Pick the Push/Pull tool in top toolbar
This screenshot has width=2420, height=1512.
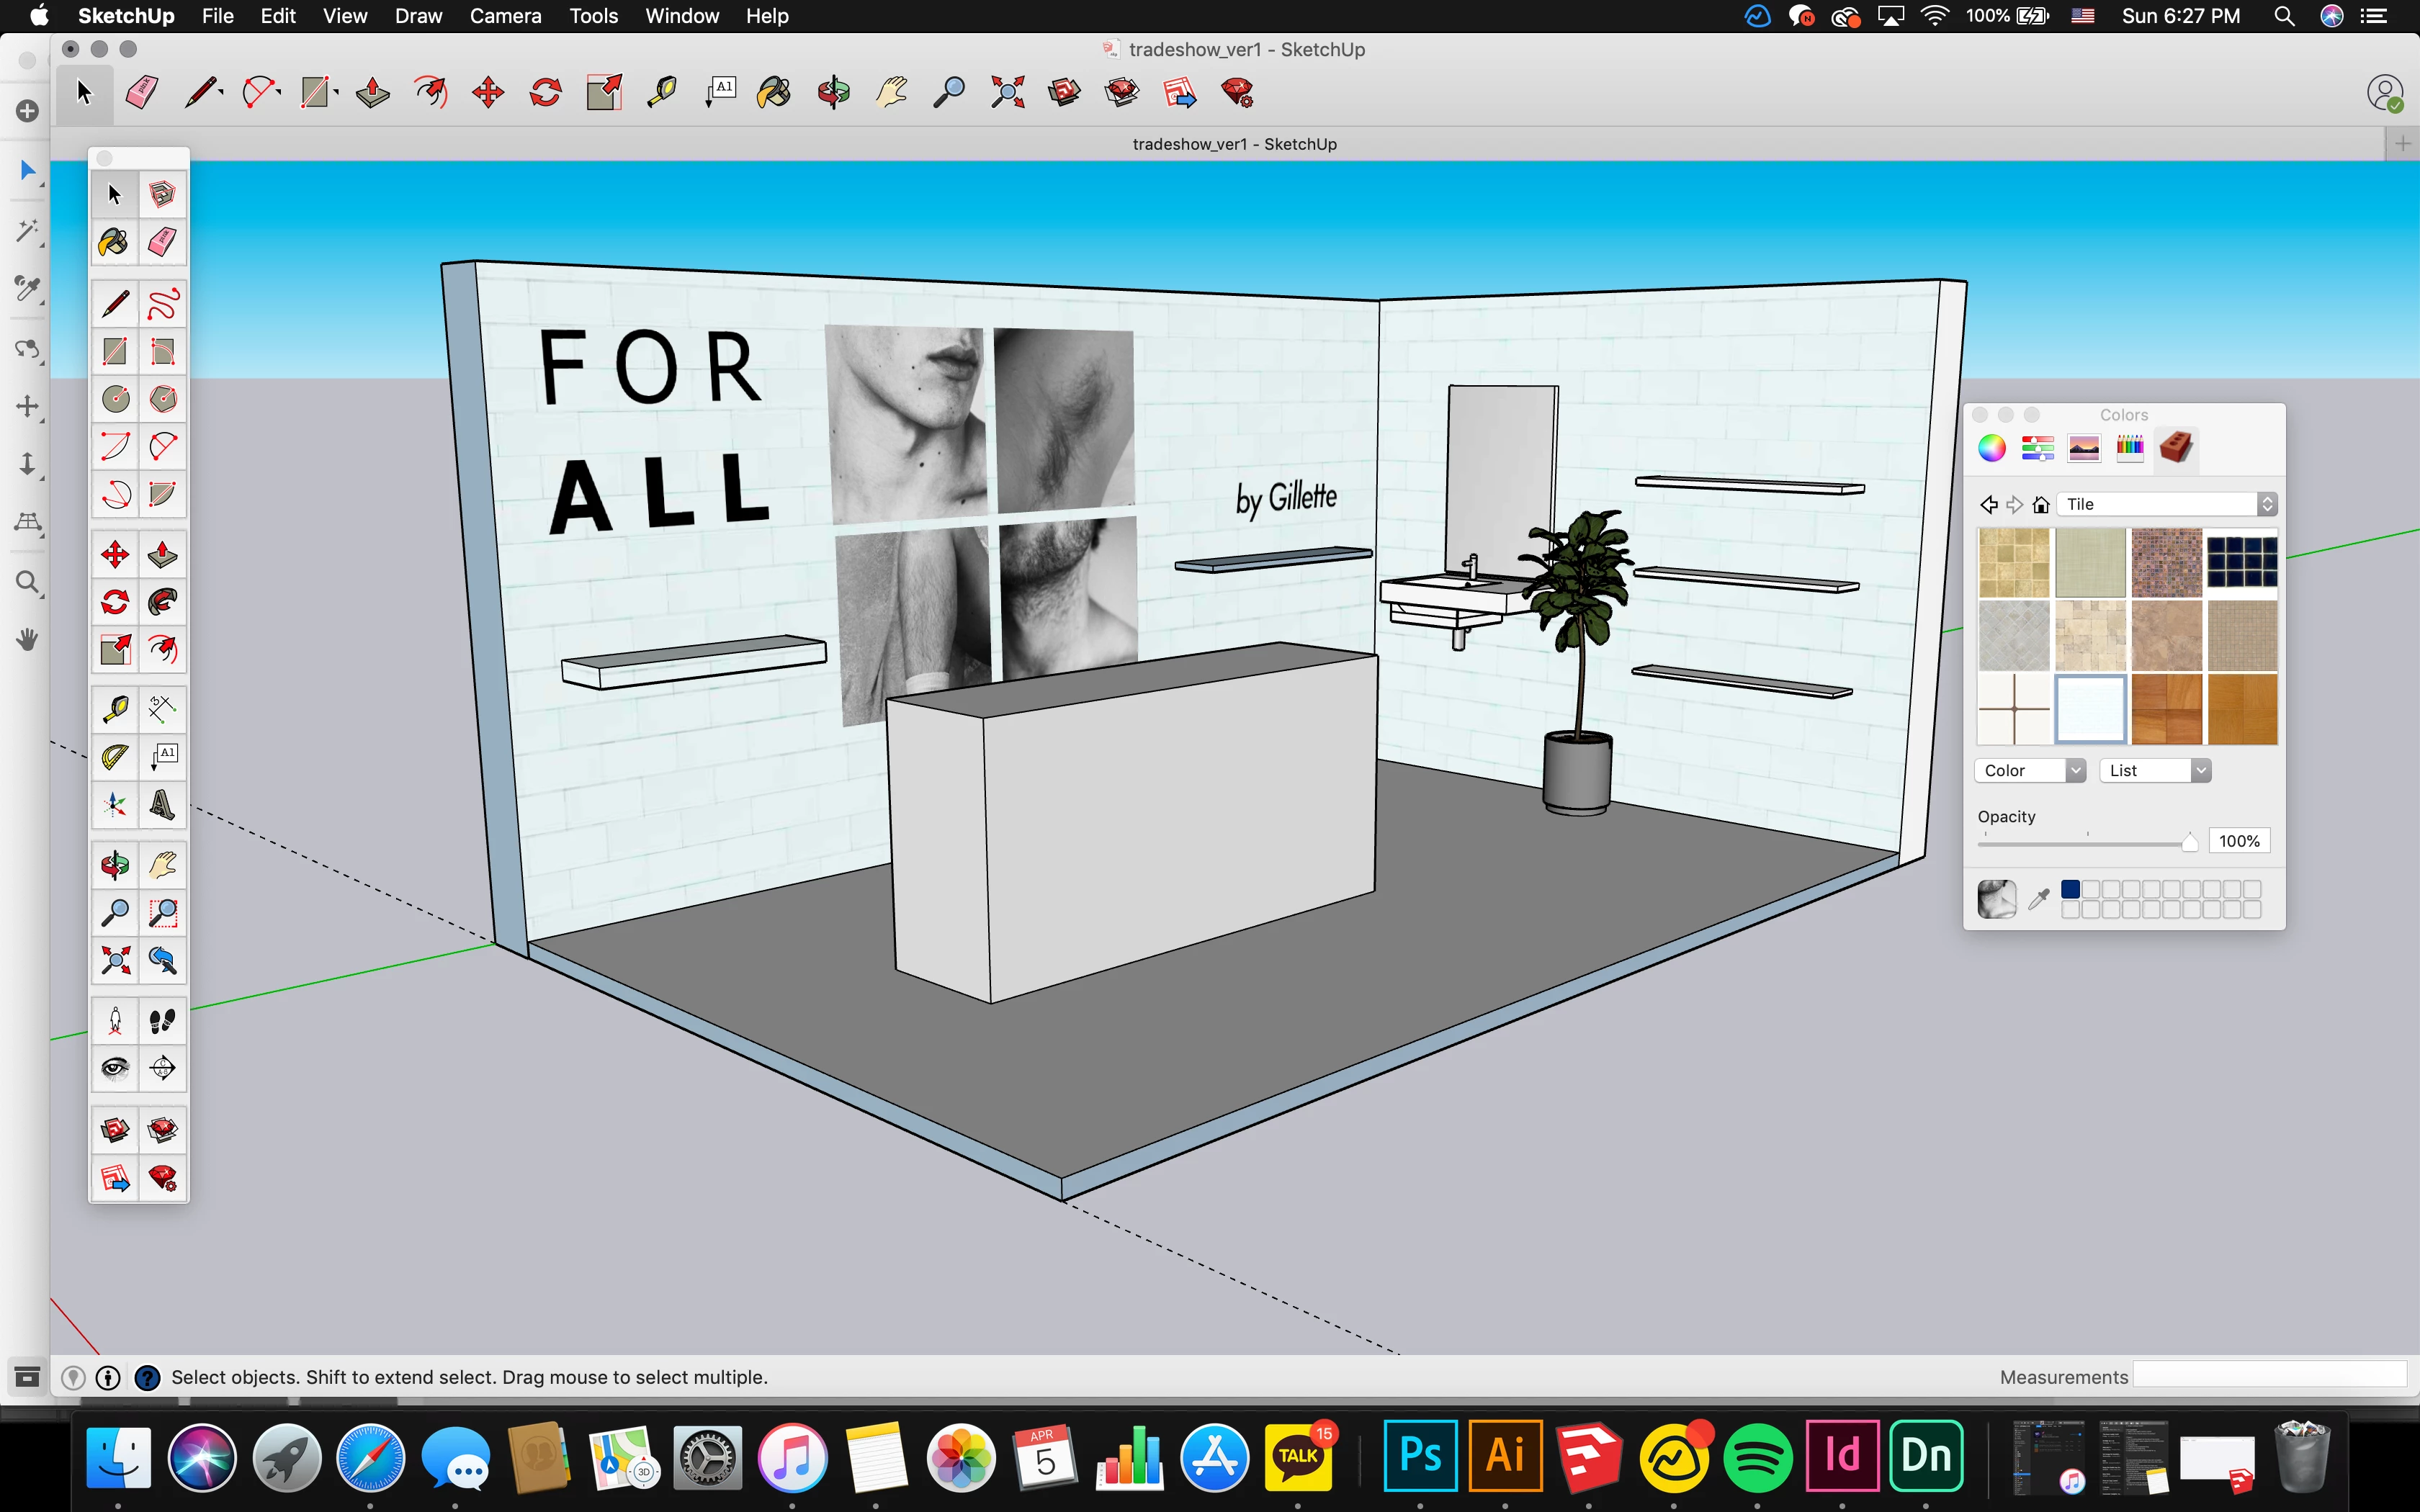373,93
